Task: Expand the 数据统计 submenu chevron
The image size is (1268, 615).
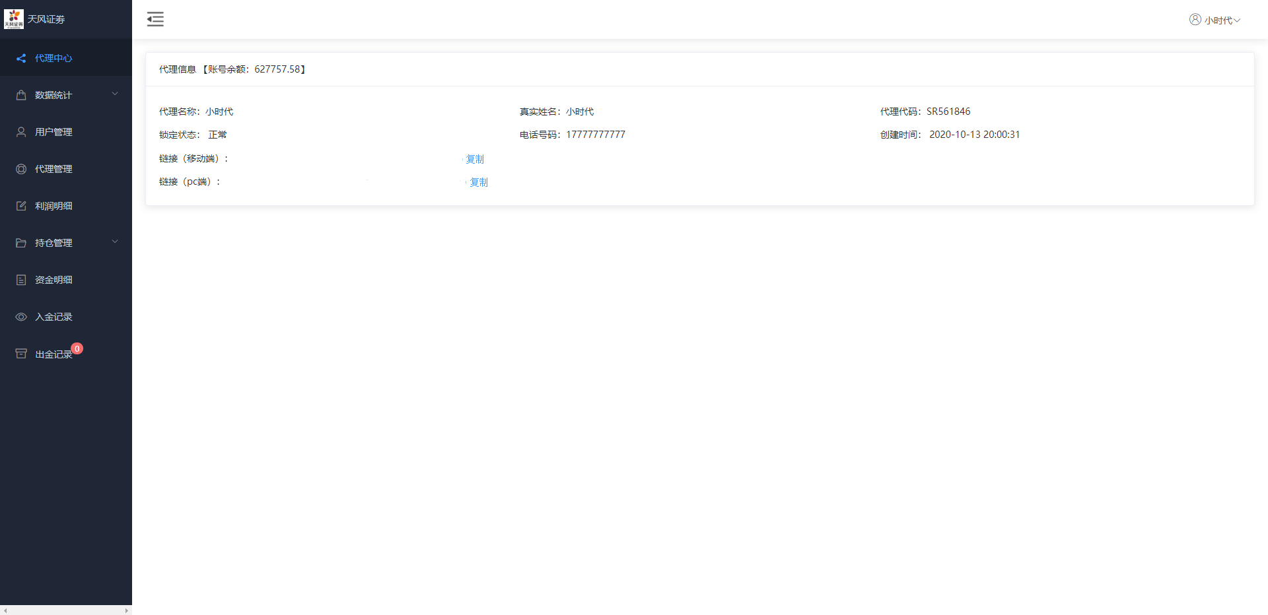Action: click(115, 94)
